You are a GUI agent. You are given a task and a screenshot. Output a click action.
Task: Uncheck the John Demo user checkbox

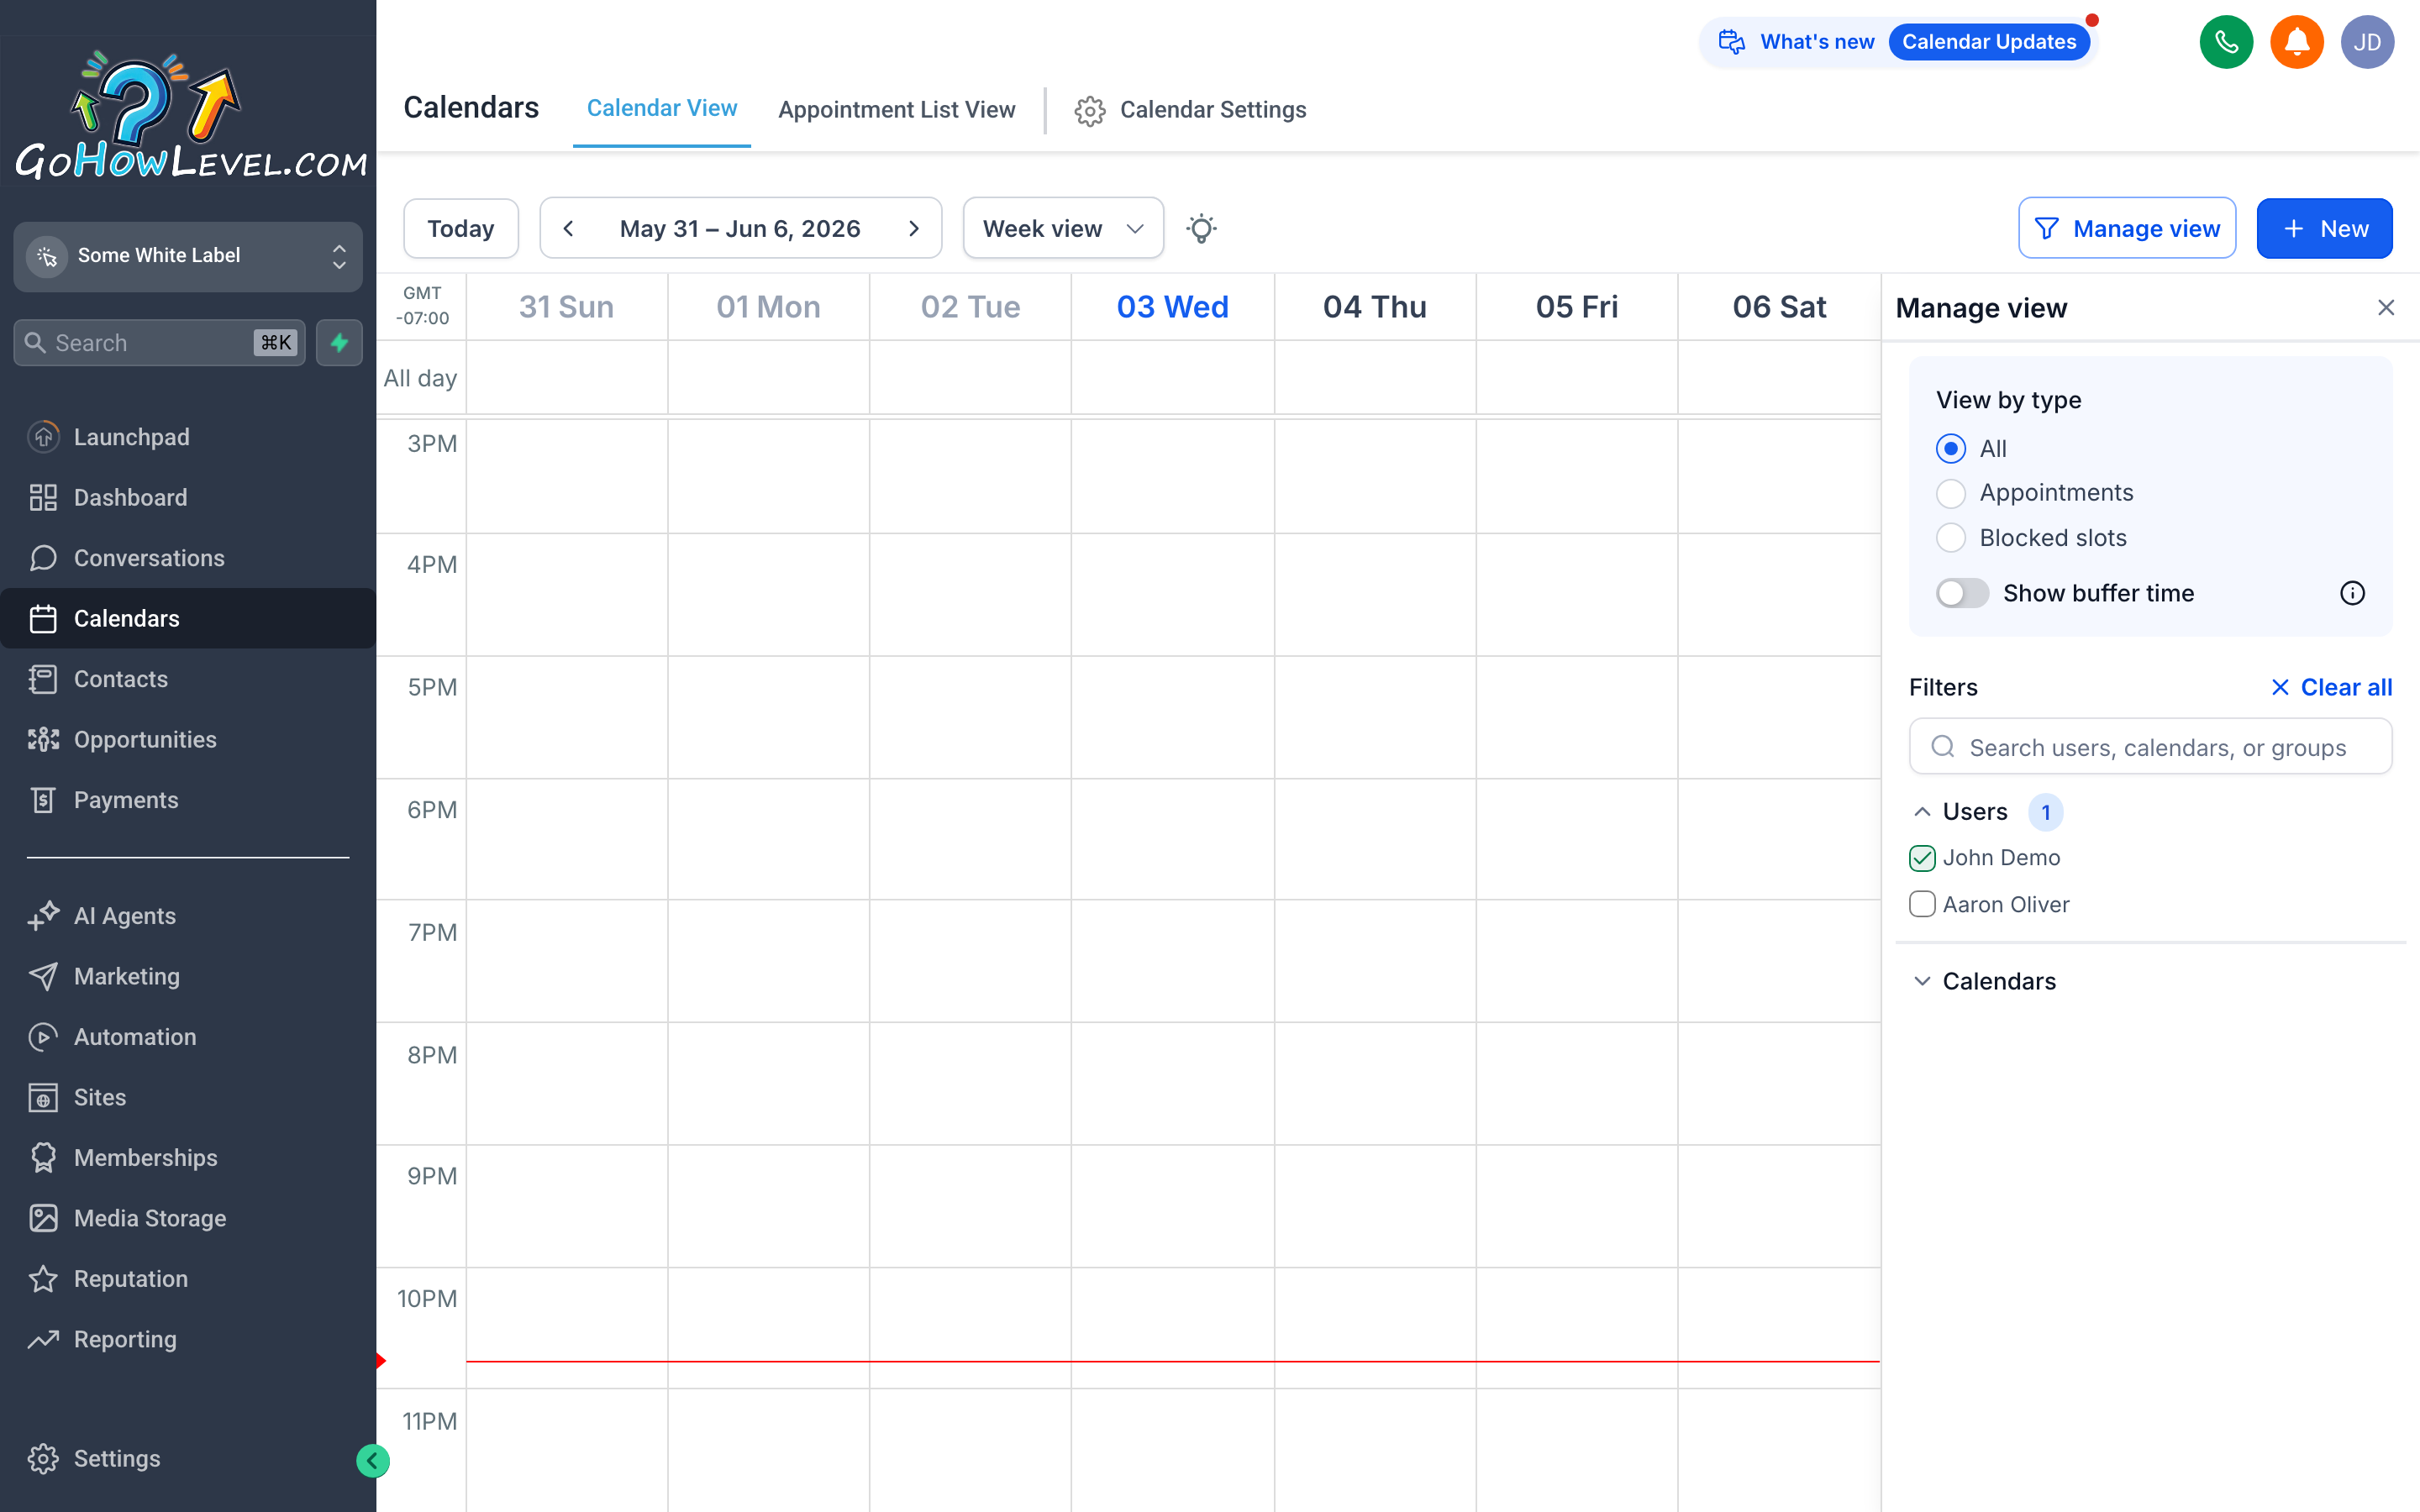point(1922,858)
